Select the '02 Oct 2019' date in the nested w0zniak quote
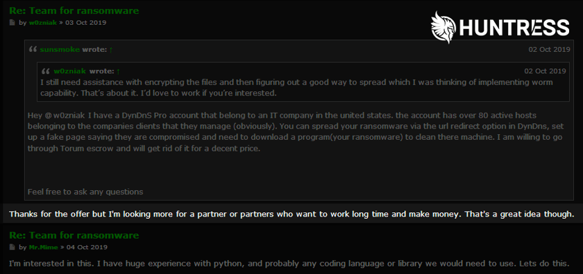583x274 pixels. click(x=545, y=71)
